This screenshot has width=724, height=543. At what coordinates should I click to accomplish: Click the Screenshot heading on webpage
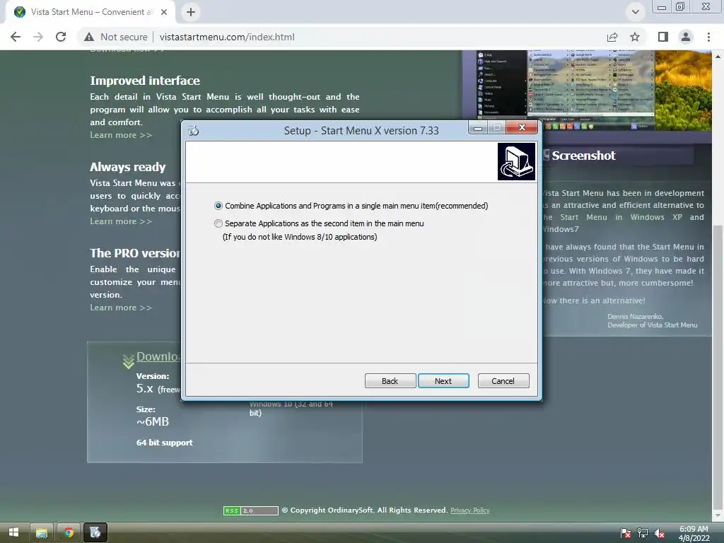point(583,156)
